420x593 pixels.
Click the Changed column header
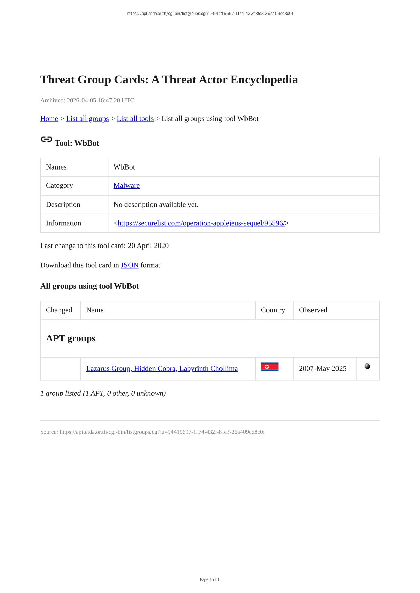[59, 310]
